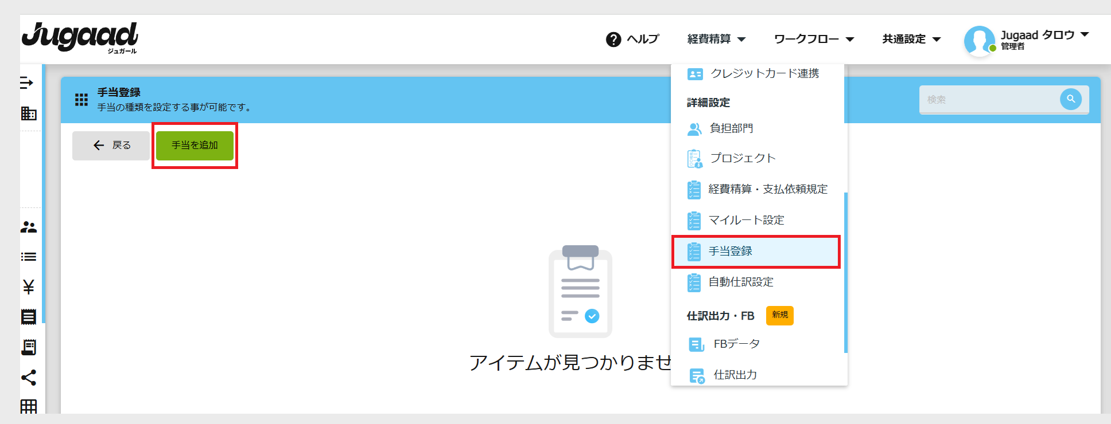This screenshot has height=424, width=1111.
Task: Click the yen currency icon in sidebar
Action: [x=29, y=286]
